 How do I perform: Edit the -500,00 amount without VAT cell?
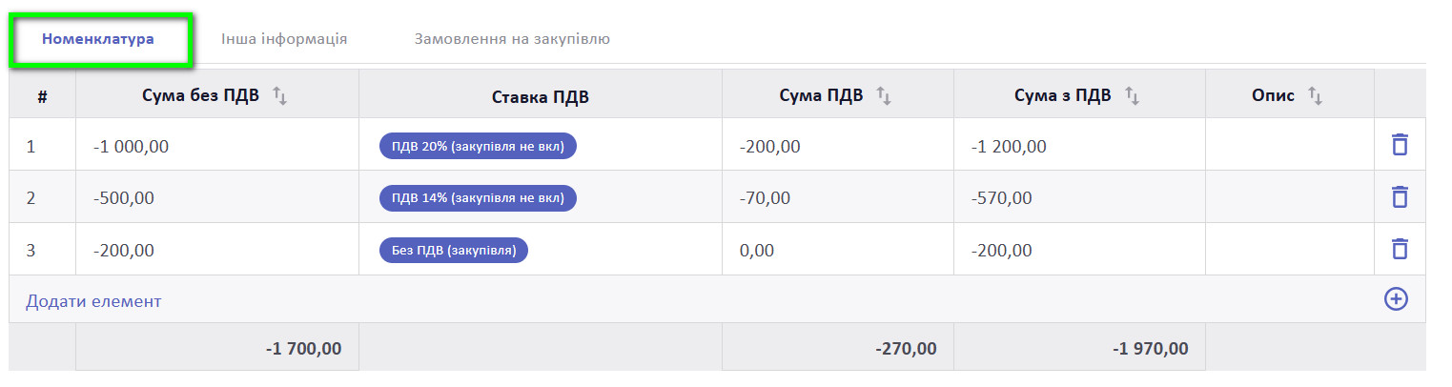coord(124,198)
